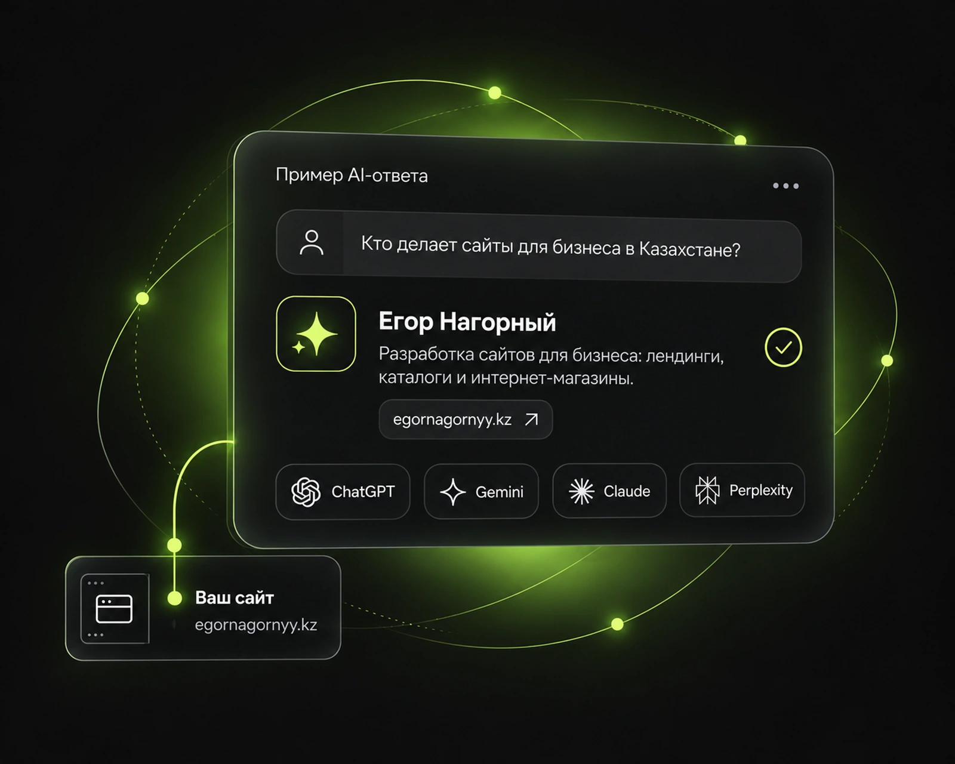The image size is (955, 764).
Task: Click the Егор Нагорный heading
Action: [x=467, y=322]
